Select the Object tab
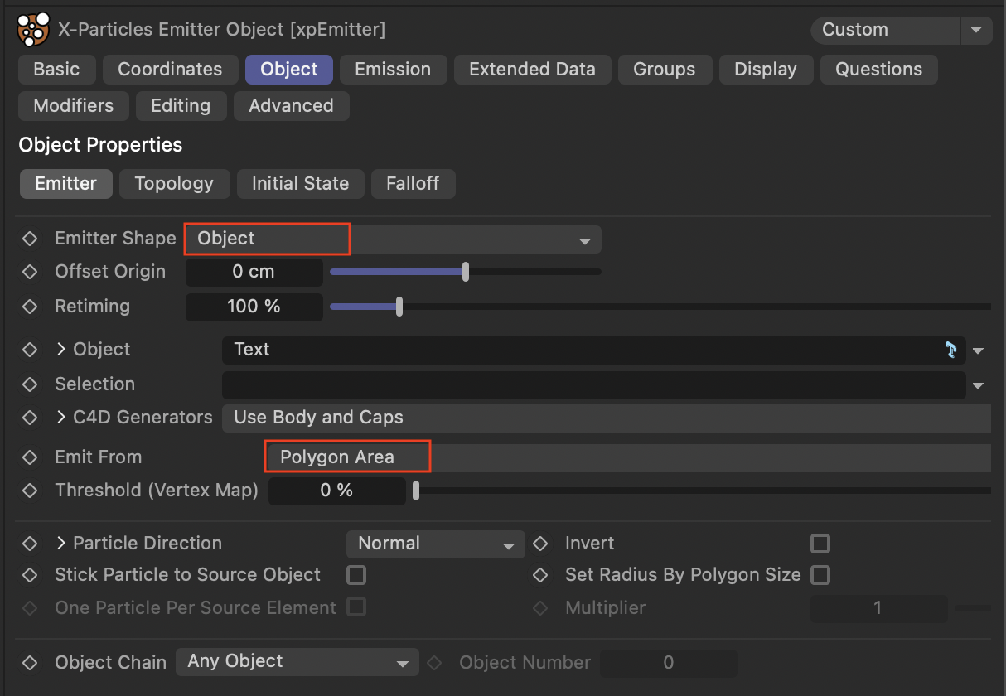Viewport: 1006px width, 696px height. 289,70
